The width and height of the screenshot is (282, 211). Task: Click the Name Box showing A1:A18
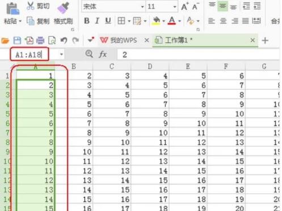pos(30,54)
